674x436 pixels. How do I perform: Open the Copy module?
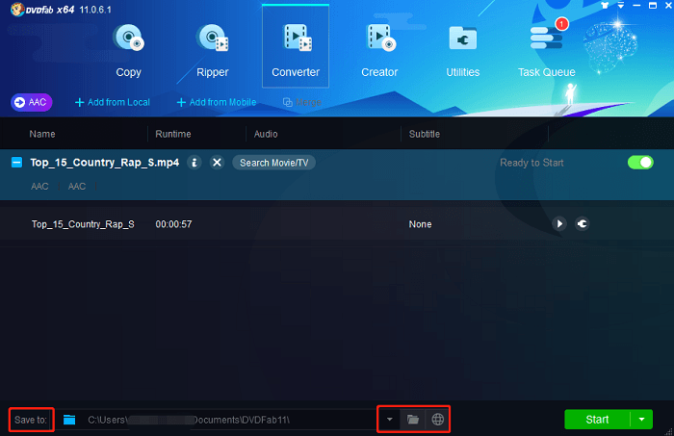(x=128, y=51)
